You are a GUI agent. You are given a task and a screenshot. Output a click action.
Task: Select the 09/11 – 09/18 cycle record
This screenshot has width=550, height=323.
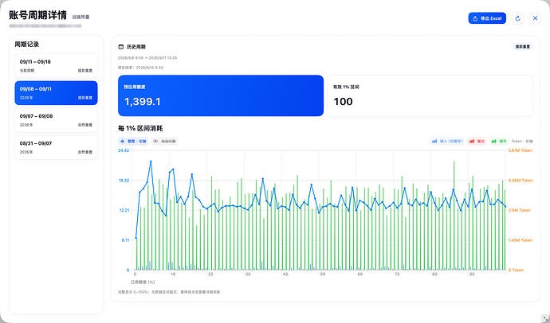56,66
